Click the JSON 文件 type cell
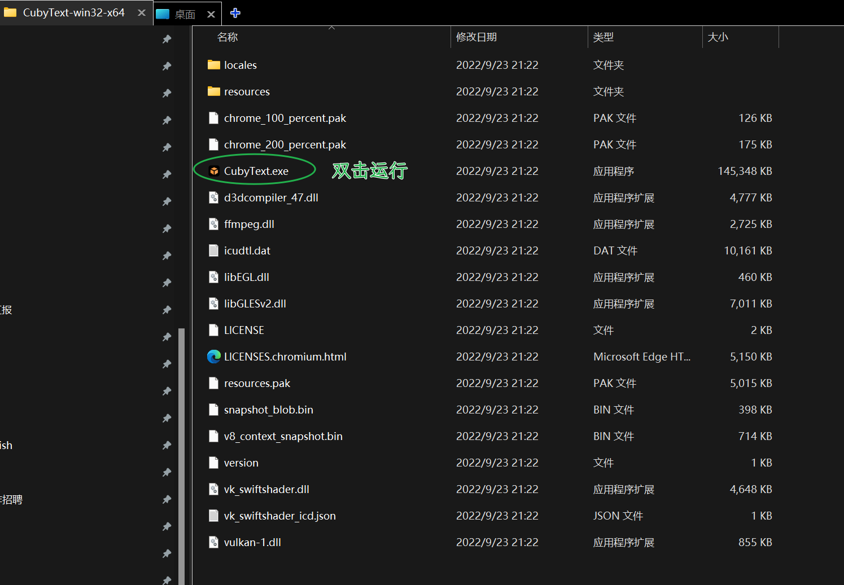844x585 pixels. [x=618, y=516]
